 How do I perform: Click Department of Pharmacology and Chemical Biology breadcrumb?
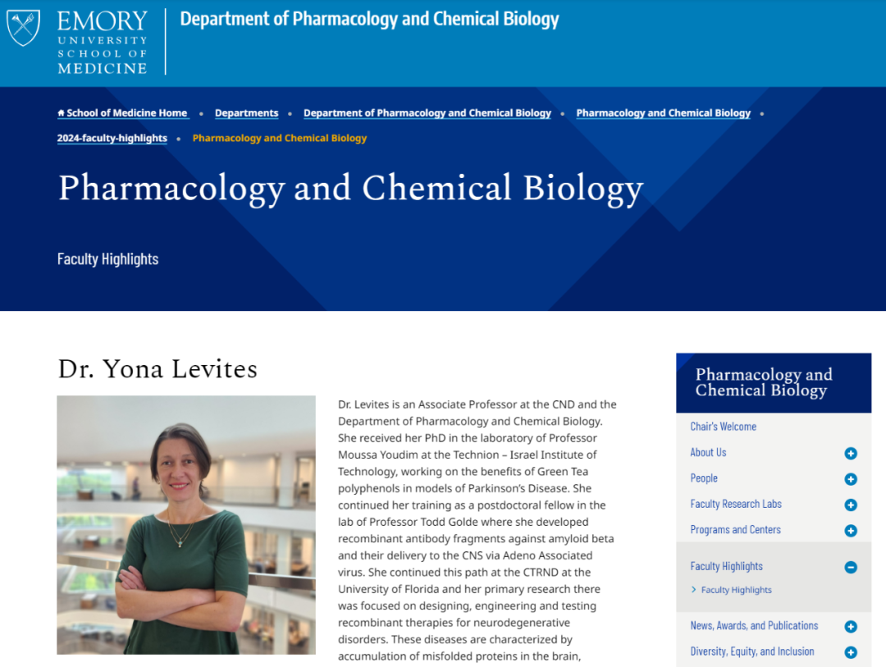pos(427,113)
